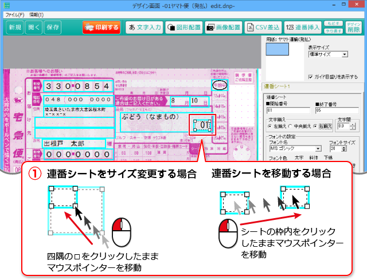
Task: Click the application icon in title bar
Action: 7,5
